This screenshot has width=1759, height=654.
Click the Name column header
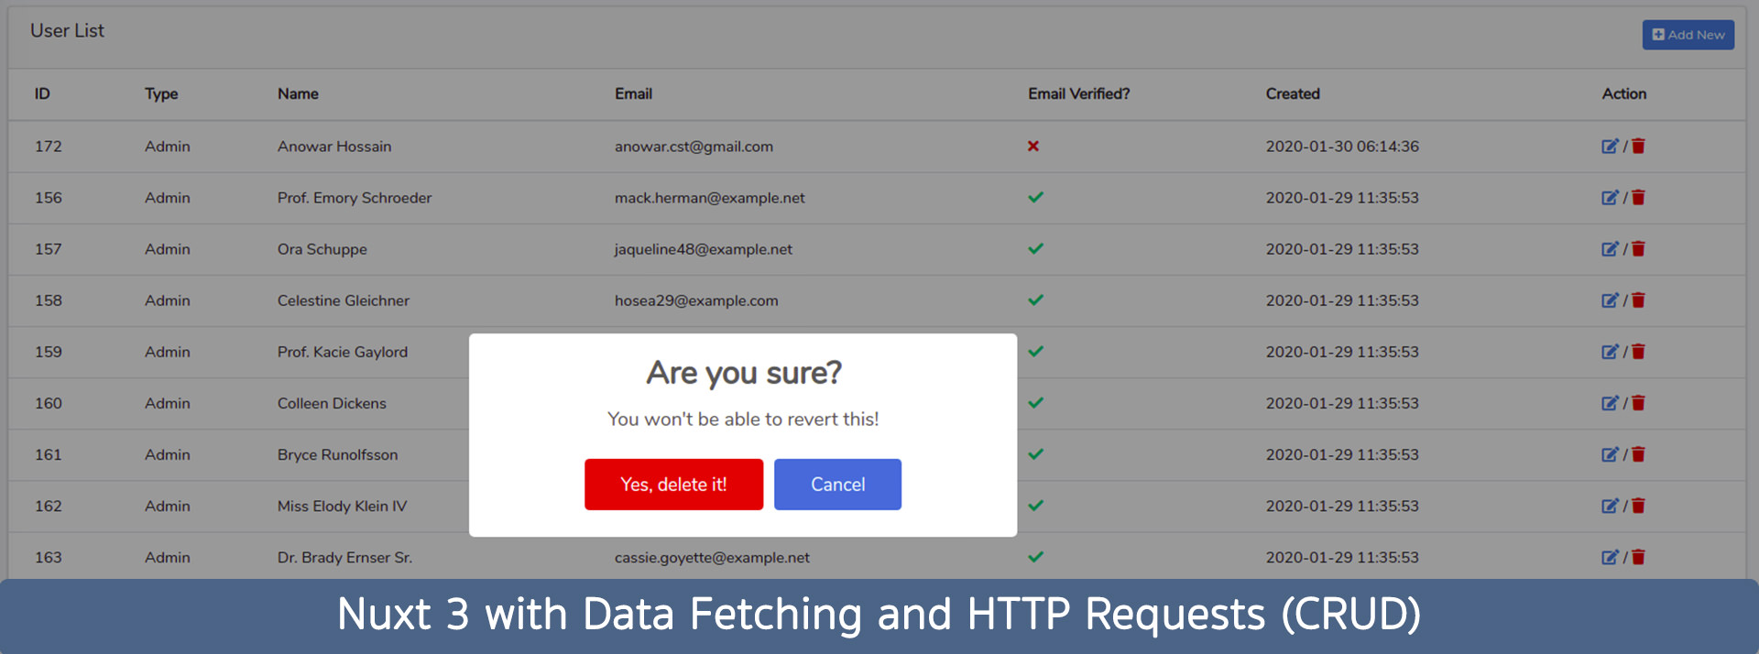click(x=298, y=93)
